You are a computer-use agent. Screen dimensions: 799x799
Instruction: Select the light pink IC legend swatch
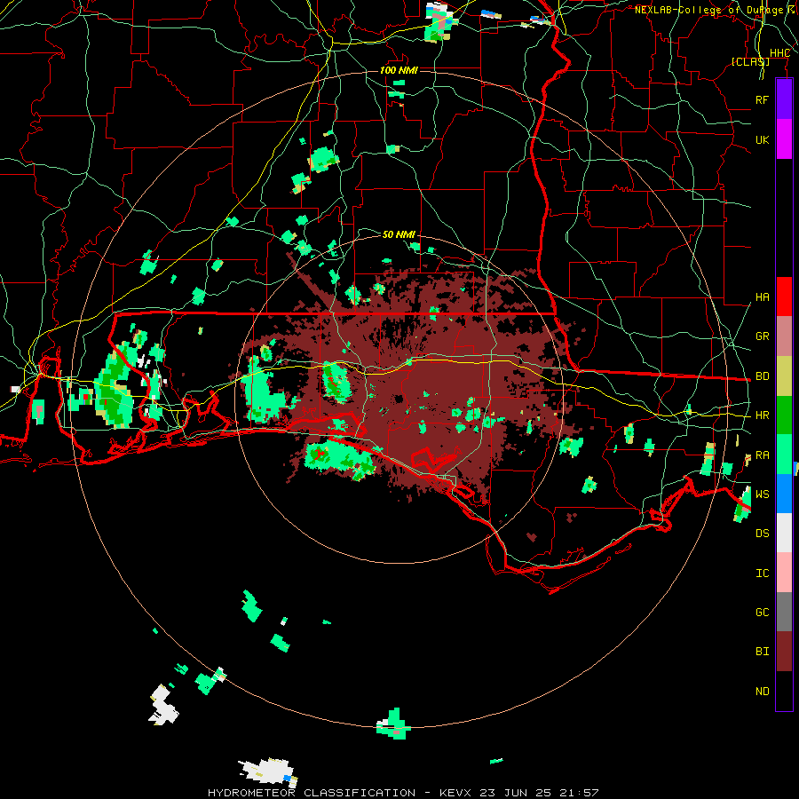pos(784,573)
